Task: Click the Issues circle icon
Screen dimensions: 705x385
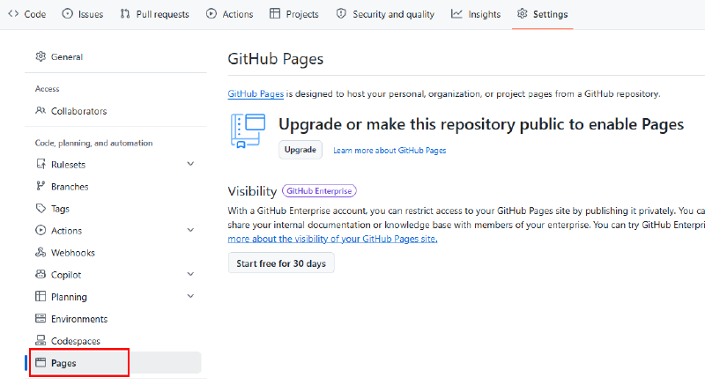Action: click(x=68, y=14)
